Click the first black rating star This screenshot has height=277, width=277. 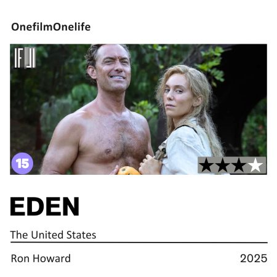pos(206,165)
